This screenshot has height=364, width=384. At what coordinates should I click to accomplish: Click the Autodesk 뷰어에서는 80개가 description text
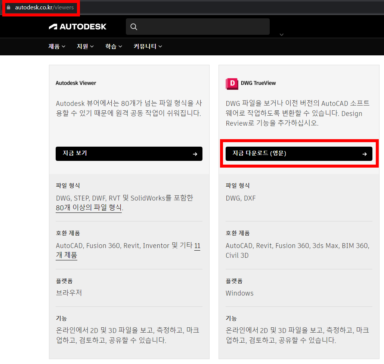click(129, 108)
